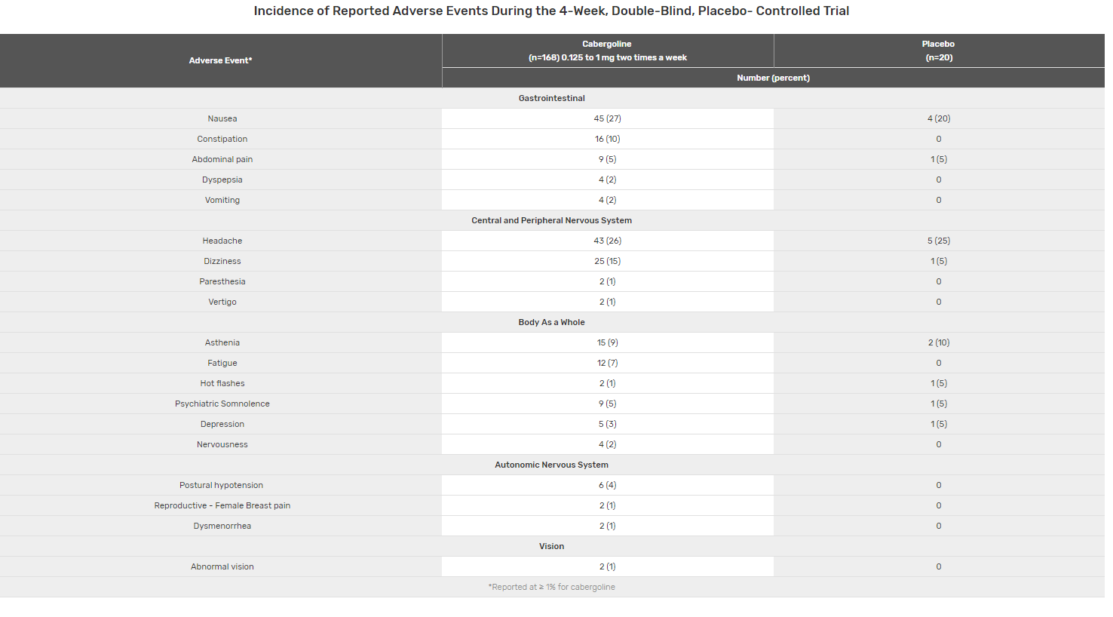Click the Abdominal pain cabergoline value '9 (5)'
1113x617 pixels.
(608, 159)
